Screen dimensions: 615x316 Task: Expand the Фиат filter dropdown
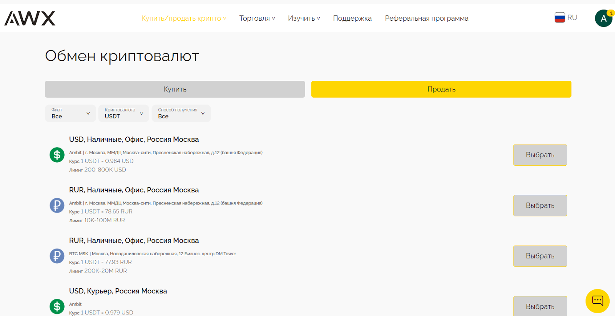70,113
